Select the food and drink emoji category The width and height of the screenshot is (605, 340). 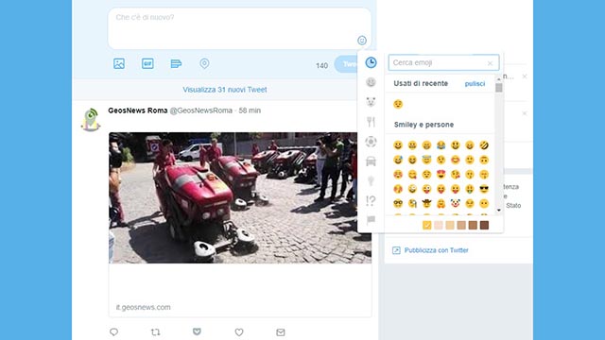(371, 122)
